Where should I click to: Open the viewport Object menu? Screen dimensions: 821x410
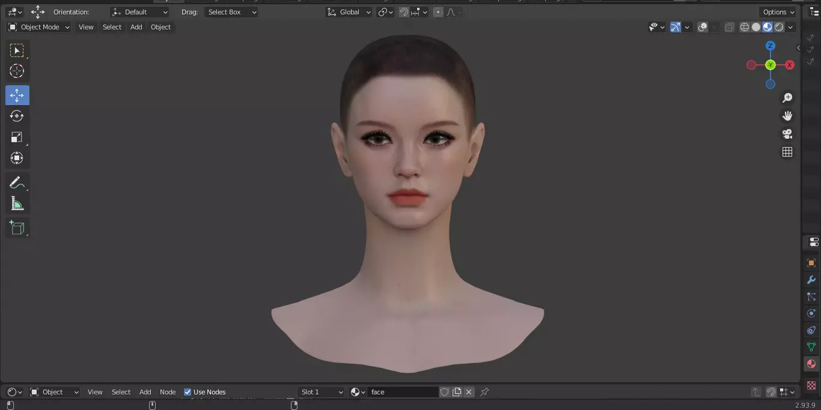coord(160,27)
